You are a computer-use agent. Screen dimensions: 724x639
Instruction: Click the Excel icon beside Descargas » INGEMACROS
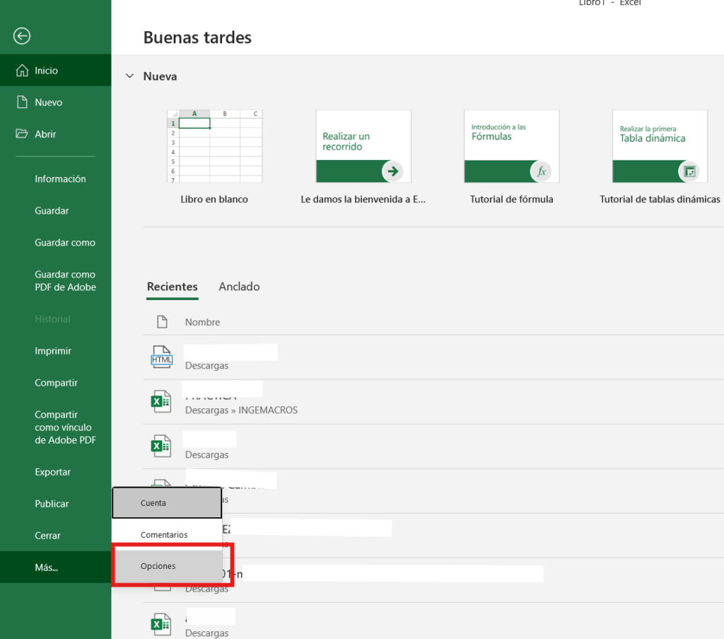(x=161, y=401)
